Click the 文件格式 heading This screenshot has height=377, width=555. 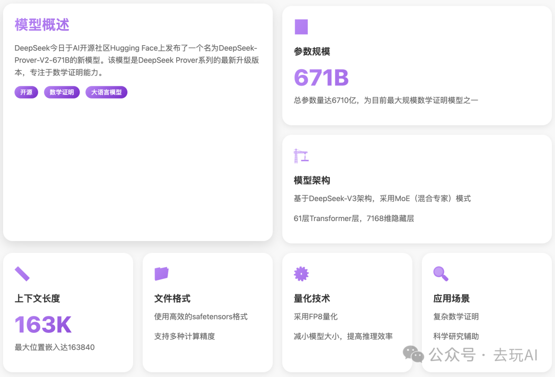(x=172, y=299)
